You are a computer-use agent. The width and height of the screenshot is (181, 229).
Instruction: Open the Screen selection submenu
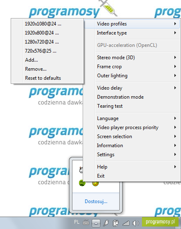pos(132,136)
